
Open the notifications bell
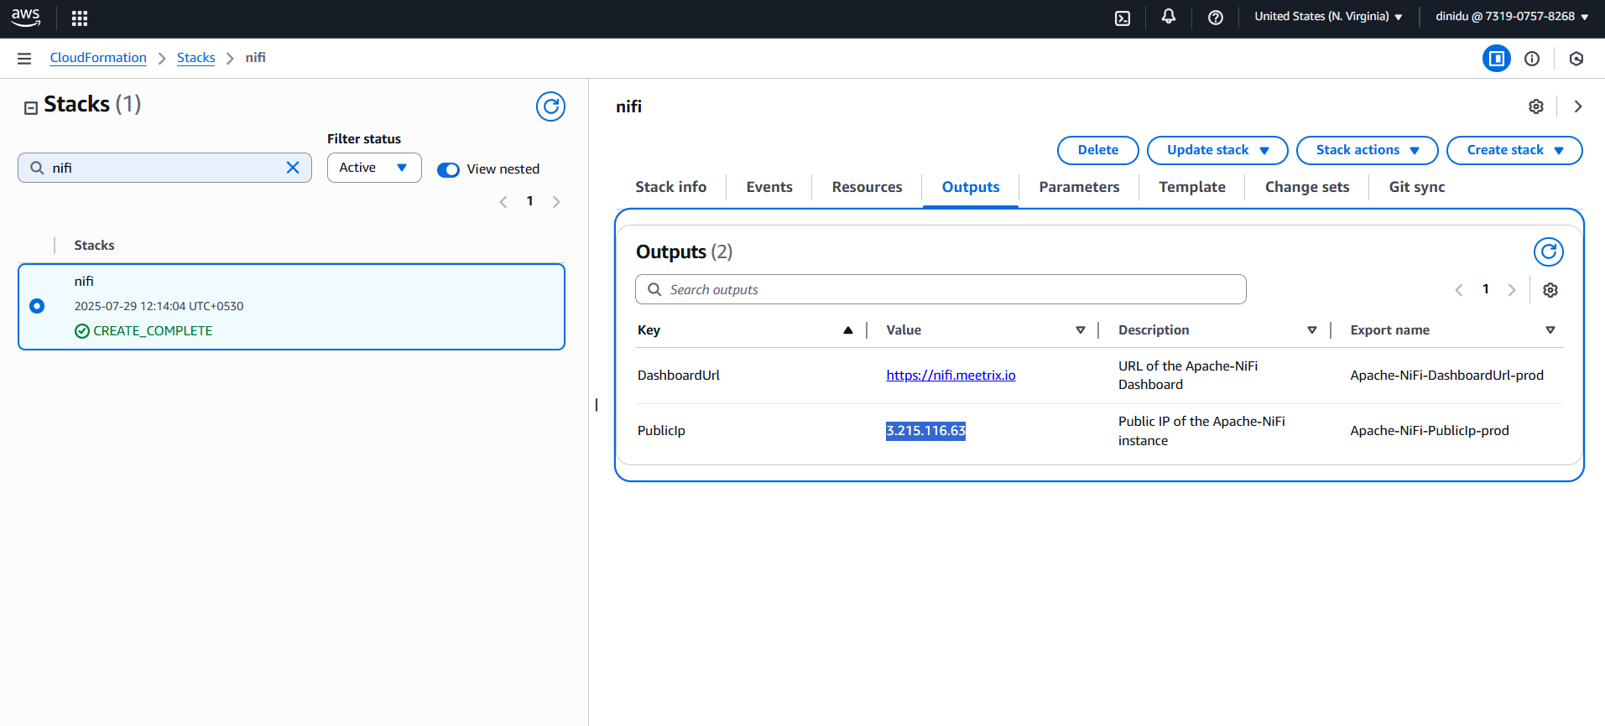tap(1169, 17)
